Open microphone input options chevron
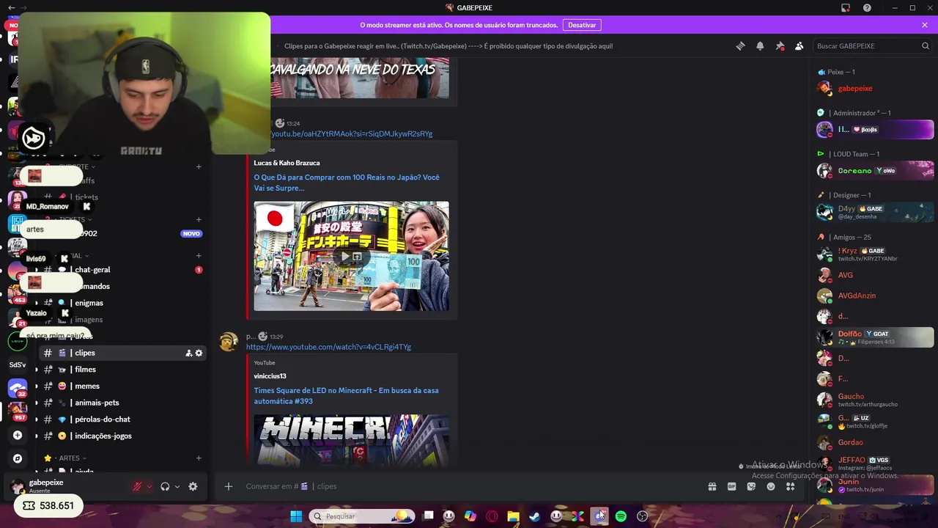Screen dimensions: 938x528 click(x=149, y=486)
